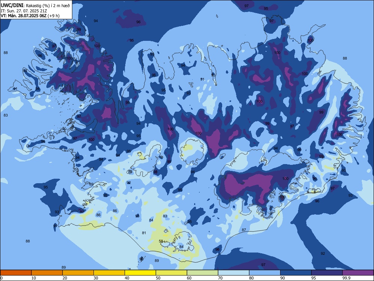The height and width of the screenshot is (281, 374).
Task: Select the 'IT: Sun. 27. 07. 2025 21Z' line
Action: 24,11
